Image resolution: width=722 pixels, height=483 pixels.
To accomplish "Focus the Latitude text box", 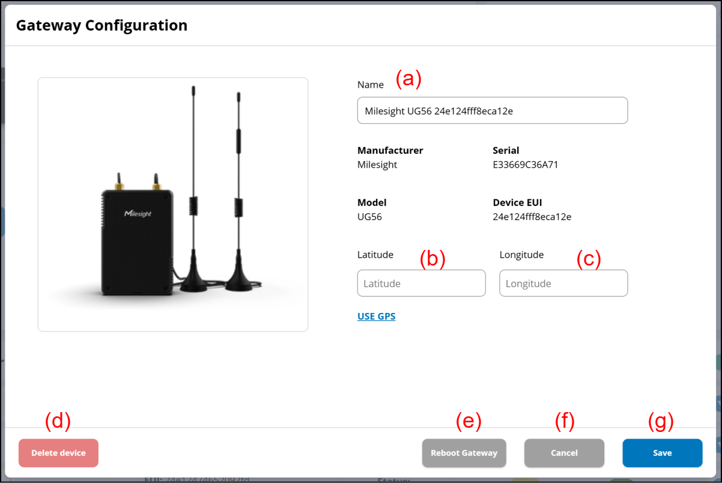I will [x=421, y=284].
